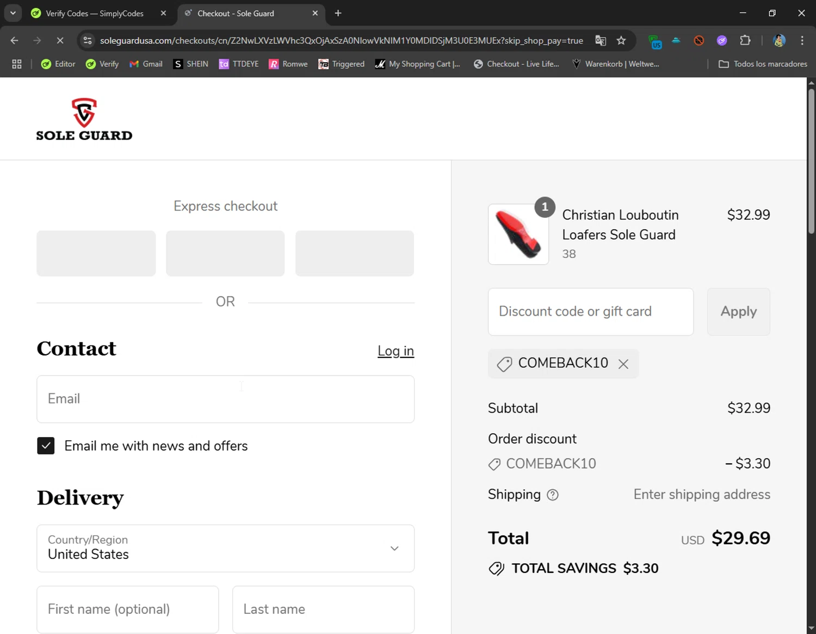Click the blue cloud extension icon
Viewport: 816px width, 634px height.
(676, 40)
